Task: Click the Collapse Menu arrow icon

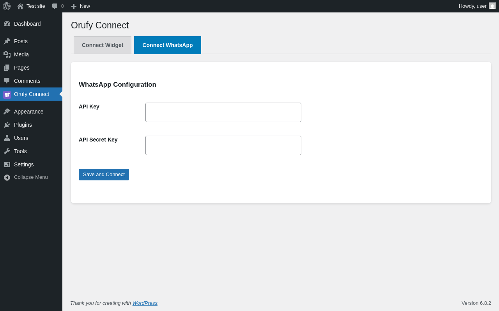Action: click(x=7, y=177)
